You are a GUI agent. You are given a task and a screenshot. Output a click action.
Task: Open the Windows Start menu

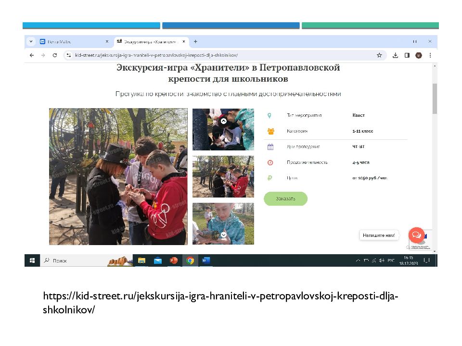pos(32,260)
